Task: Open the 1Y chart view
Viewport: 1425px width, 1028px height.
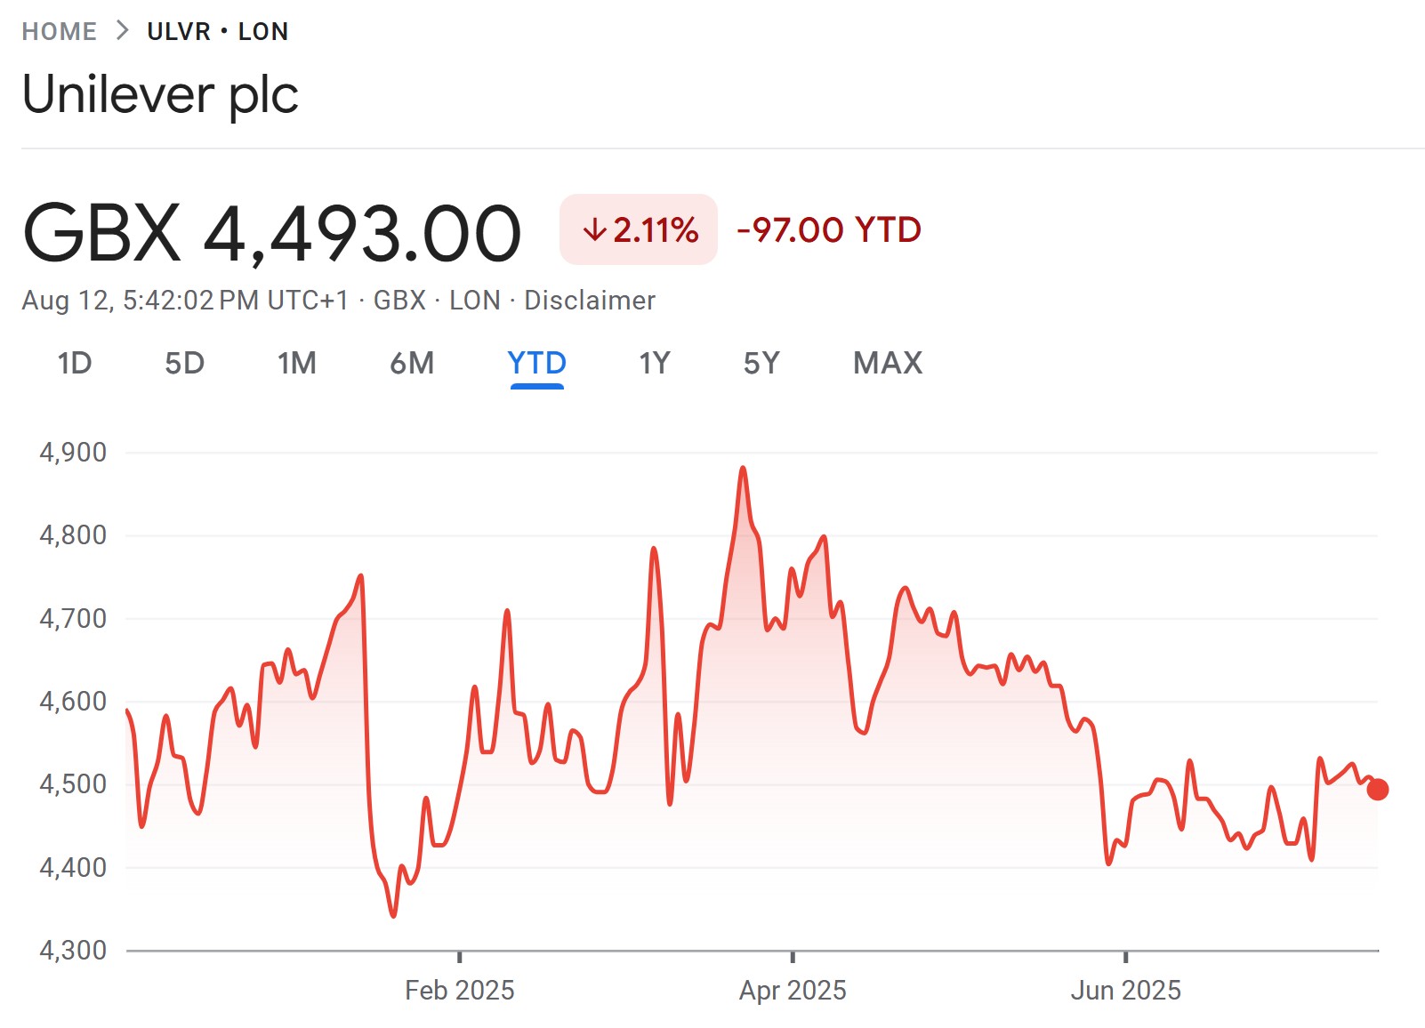Action: [653, 363]
